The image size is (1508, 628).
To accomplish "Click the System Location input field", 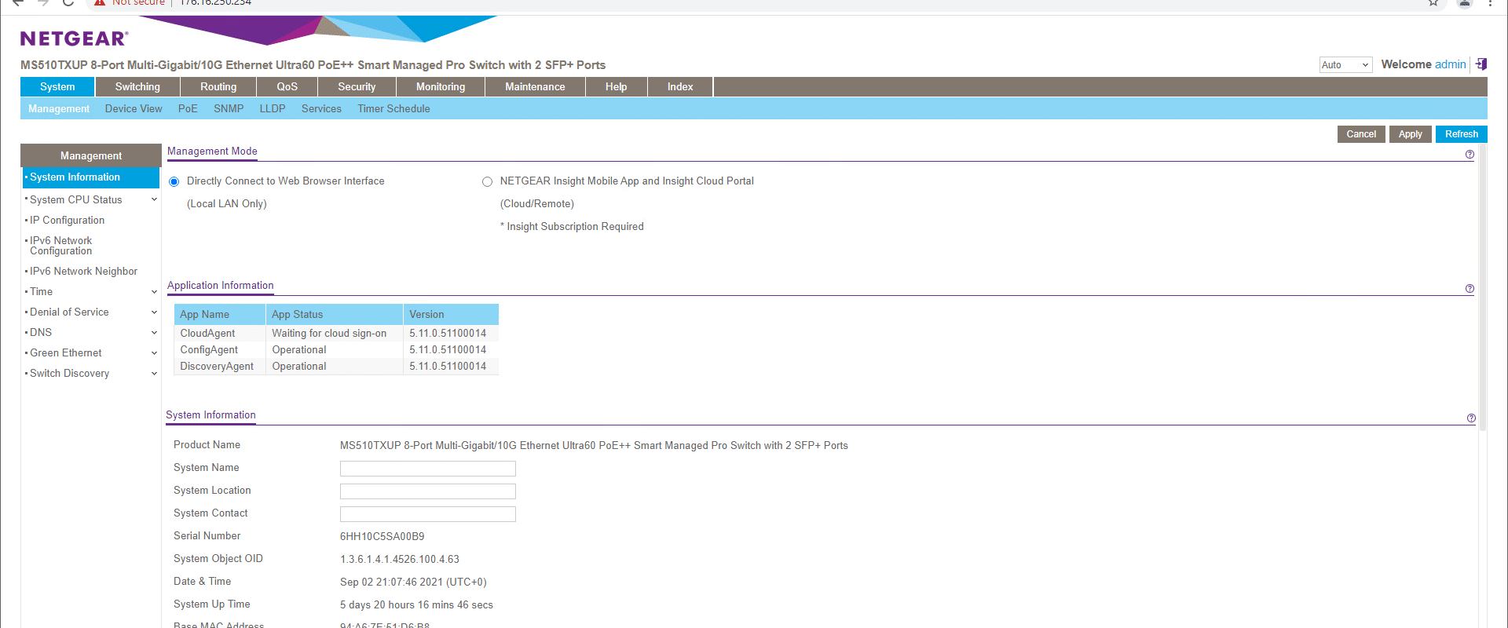I will coord(428,491).
